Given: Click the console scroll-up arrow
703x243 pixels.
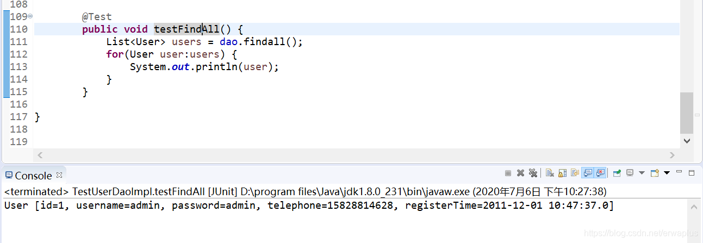Looking at the screenshot, I should click(694, 208).
